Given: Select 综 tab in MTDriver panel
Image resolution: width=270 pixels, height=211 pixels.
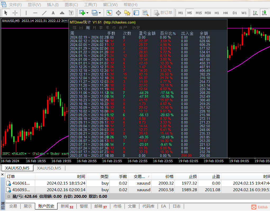Looking at the screenshot, I should (75, 28).
